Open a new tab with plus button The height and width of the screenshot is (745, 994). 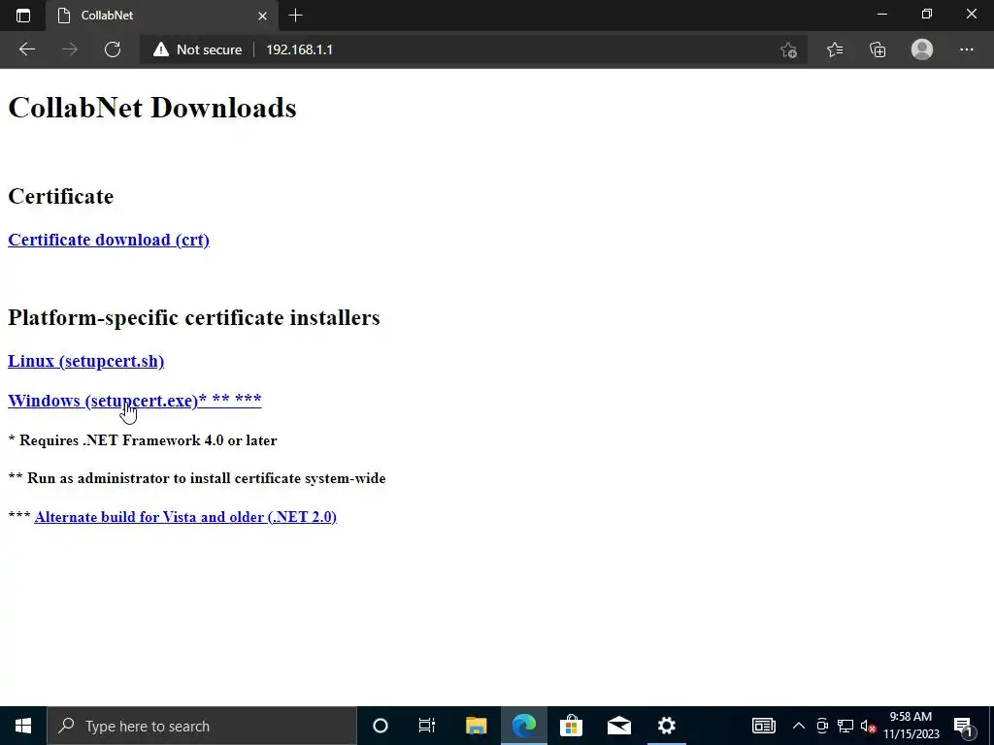[295, 16]
